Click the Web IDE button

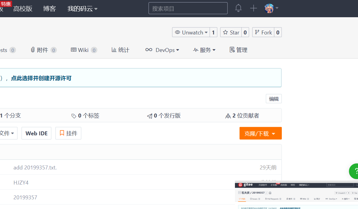[37, 133]
